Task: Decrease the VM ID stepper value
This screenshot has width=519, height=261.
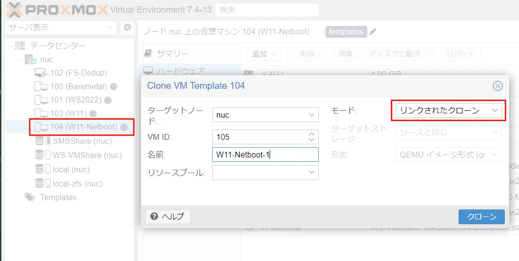Action: pyautogui.click(x=311, y=140)
